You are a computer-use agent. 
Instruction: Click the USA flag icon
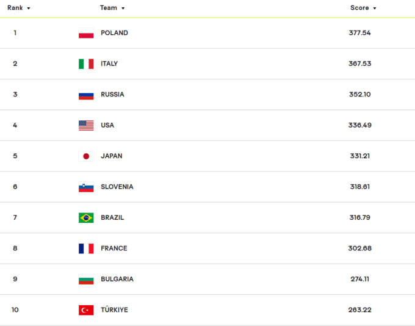tap(86, 125)
